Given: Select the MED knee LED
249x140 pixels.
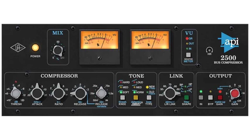Looking at the screenshot, I should pyautogui.click(x=121, y=87).
